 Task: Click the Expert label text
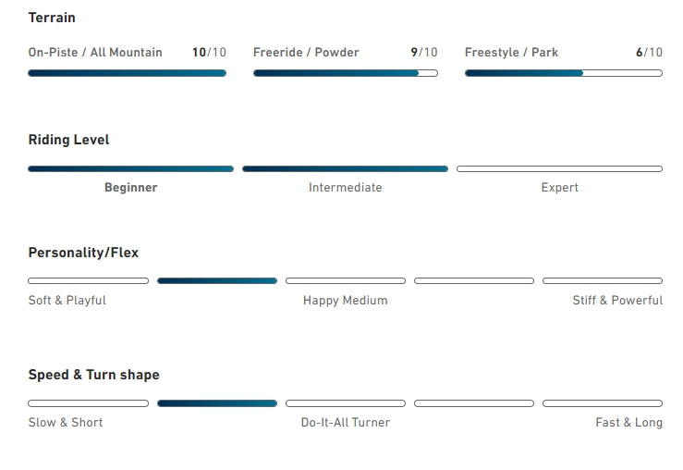[x=560, y=188]
